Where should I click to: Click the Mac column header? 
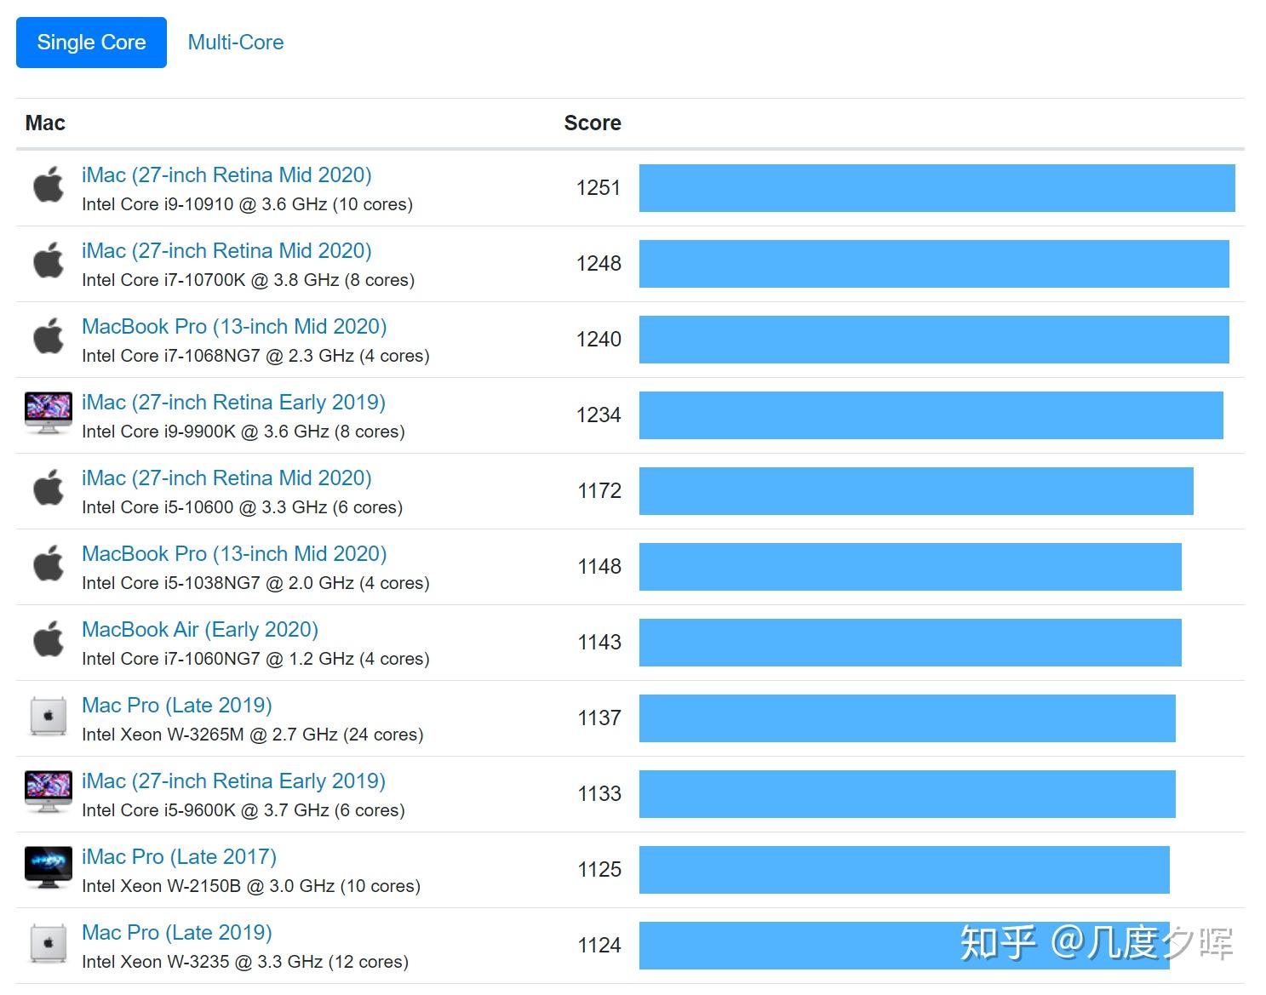(x=45, y=123)
